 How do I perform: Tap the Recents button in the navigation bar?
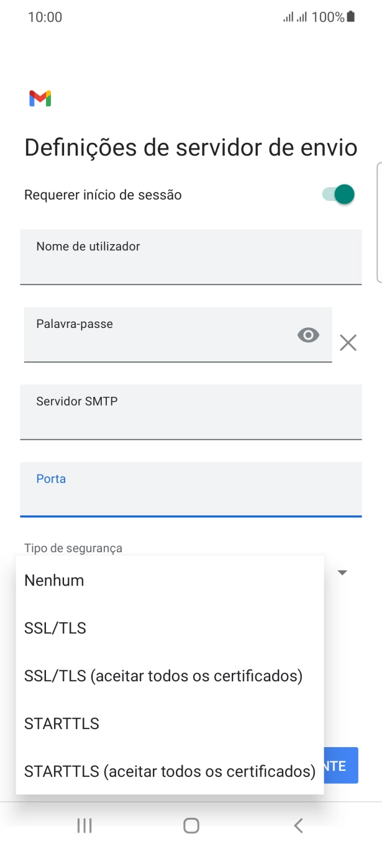84,825
